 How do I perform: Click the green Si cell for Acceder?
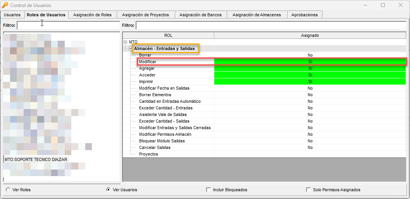pos(310,75)
